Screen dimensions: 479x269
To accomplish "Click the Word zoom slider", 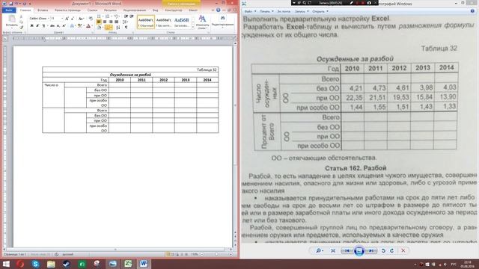I will point(216,254).
